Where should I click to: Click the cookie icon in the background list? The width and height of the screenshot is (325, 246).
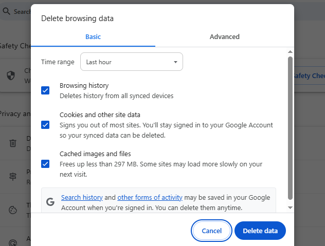click(13, 210)
